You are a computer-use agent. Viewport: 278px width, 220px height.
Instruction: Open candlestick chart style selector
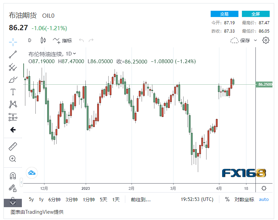coord(43,40)
